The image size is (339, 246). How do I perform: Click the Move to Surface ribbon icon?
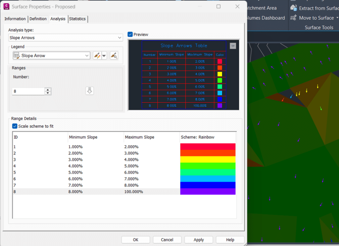(x=294, y=18)
